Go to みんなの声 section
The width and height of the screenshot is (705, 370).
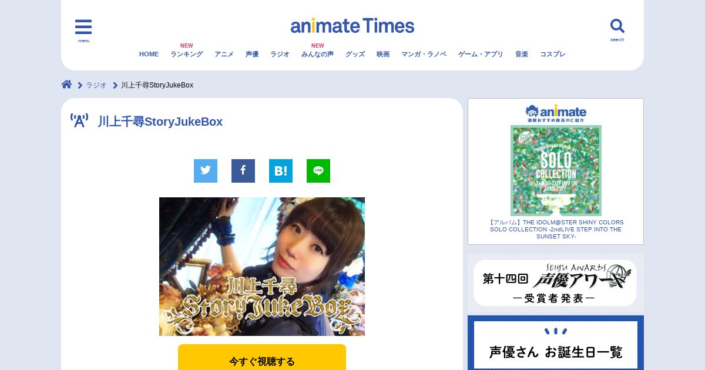tap(317, 54)
